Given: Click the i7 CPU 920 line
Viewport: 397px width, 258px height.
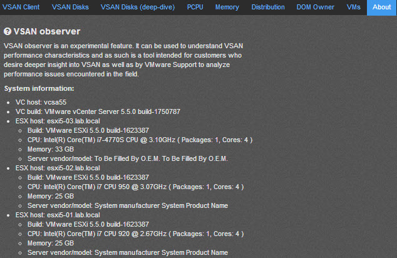Looking at the screenshot, I should pyautogui.click(x=136, y=234).
